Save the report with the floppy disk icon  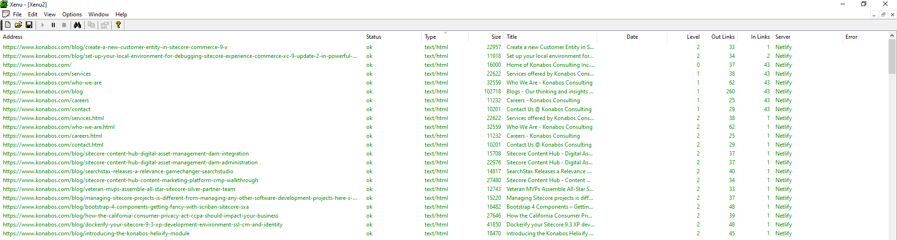point(29,25)
